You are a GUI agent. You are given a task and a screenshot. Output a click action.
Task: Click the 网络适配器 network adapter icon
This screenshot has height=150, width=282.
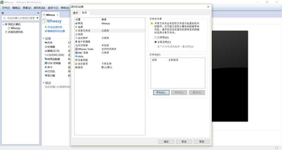[46, 59]
